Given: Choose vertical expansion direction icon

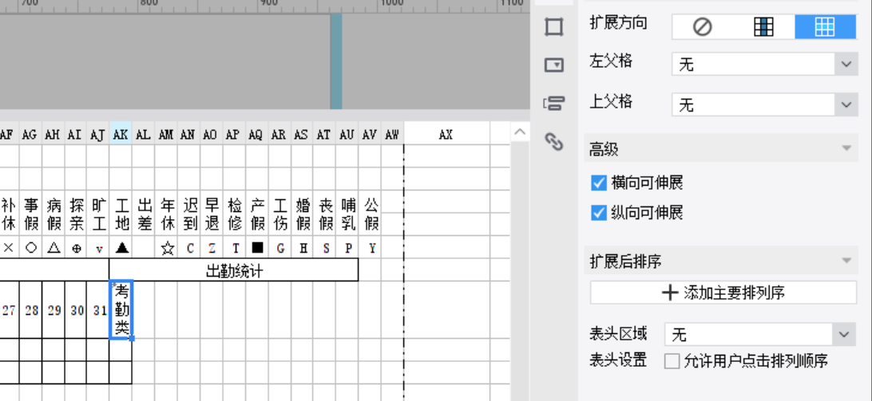Looking at the screenshot, I should point(763,26).
